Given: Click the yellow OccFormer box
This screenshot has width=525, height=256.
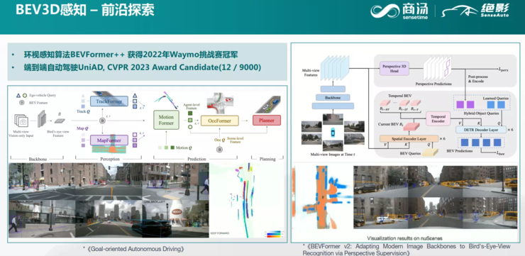Looking at the screenshot, I should [220, 121].
